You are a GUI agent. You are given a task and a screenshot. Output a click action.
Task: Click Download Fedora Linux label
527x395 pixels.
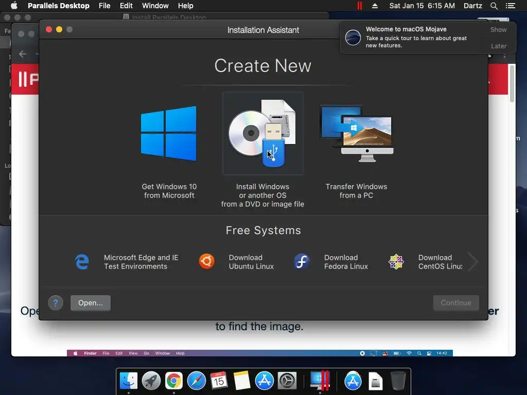pos(346,262)
